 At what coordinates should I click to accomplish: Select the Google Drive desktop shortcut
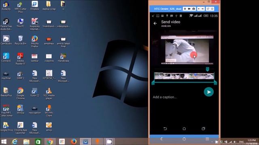tap(6, 126)
